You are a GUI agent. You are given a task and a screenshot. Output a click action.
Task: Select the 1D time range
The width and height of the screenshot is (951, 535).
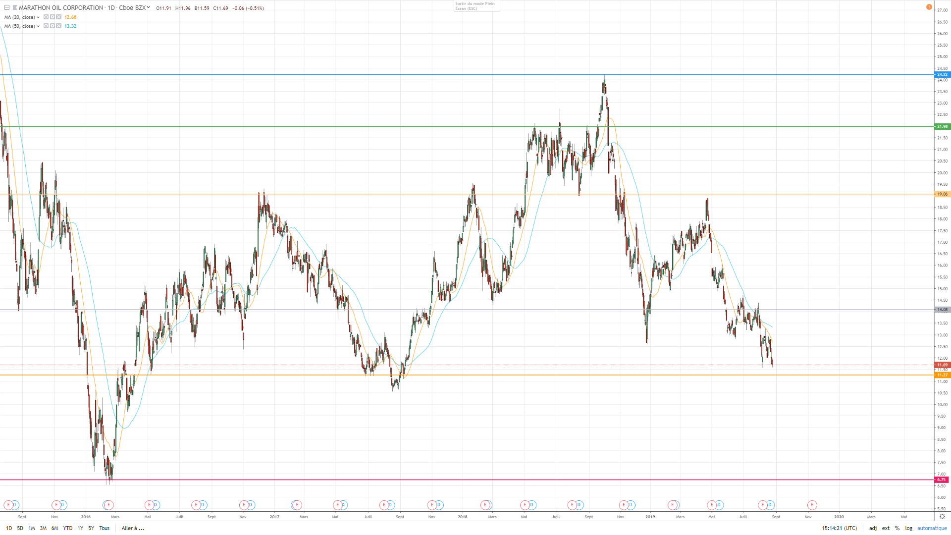point(9,529)
